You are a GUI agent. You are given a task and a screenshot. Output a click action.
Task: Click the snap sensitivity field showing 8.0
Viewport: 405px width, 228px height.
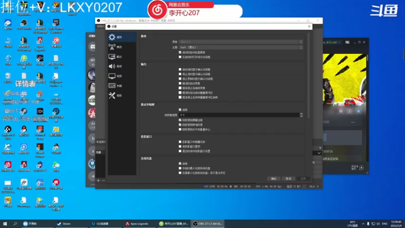pos(239,115)
